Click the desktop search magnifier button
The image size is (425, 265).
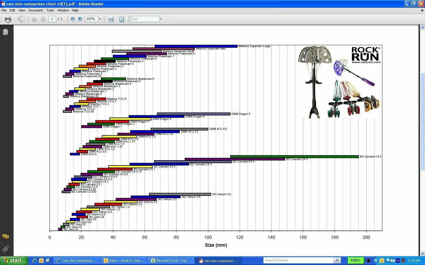[x=337, y=260]
